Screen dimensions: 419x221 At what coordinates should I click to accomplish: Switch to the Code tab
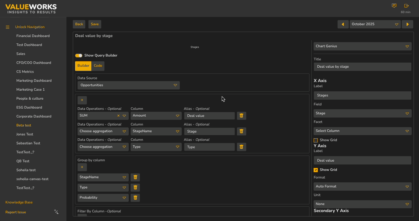98,66
